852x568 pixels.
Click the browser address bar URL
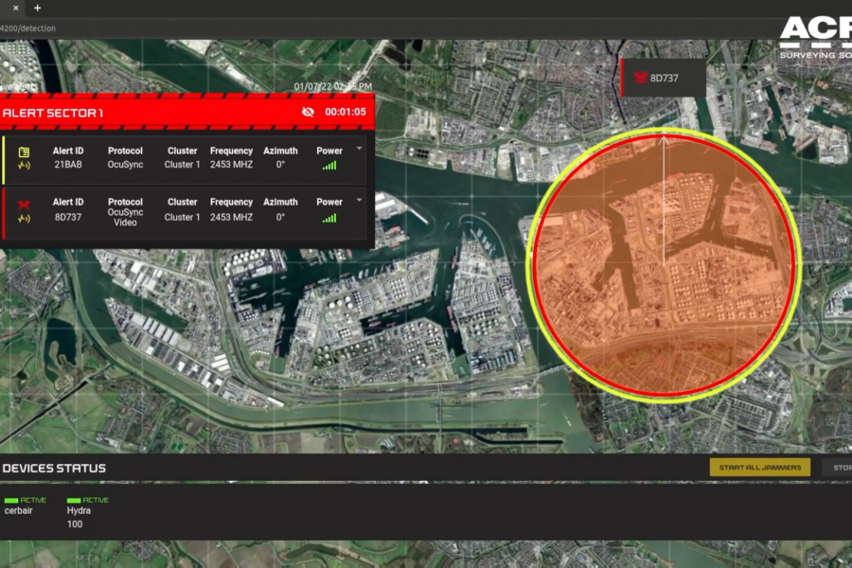28,28
